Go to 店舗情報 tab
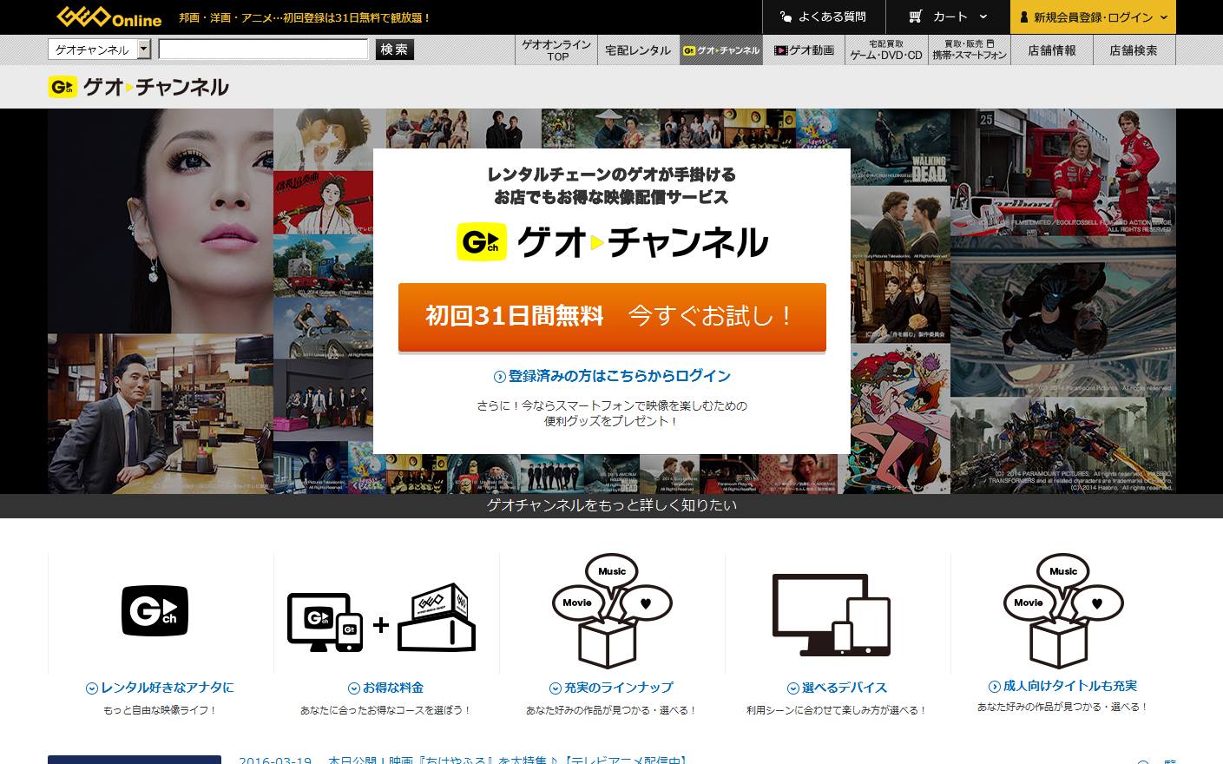The image size is (1223, 764). [x=1052, y=50]
